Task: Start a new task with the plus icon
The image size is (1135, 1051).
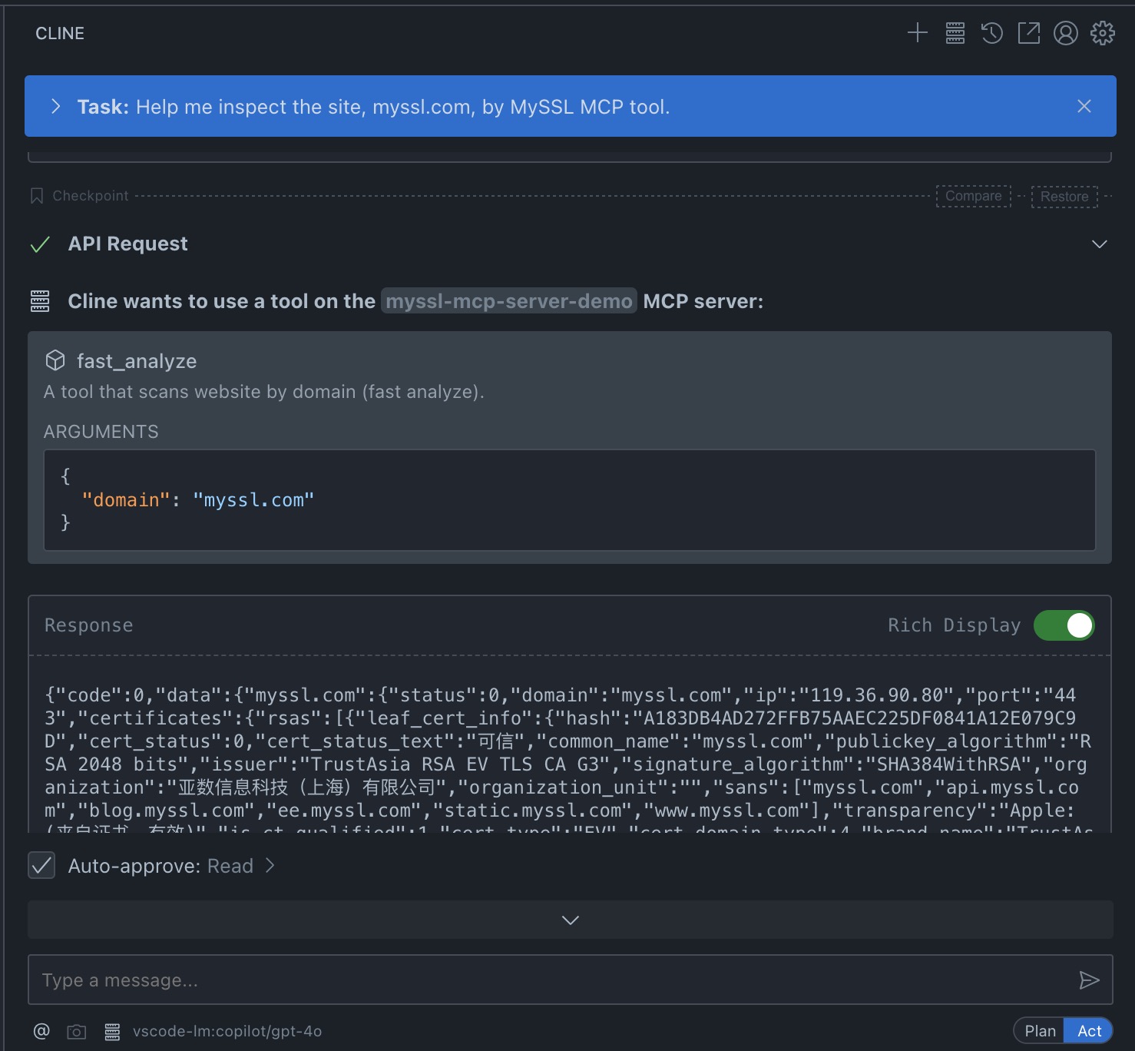Action: point(918,33)
